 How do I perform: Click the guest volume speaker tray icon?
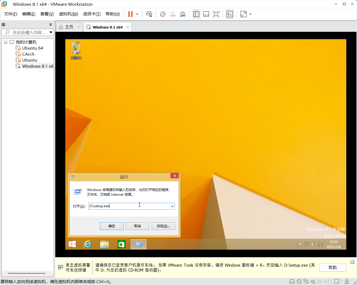pos(313,244)
